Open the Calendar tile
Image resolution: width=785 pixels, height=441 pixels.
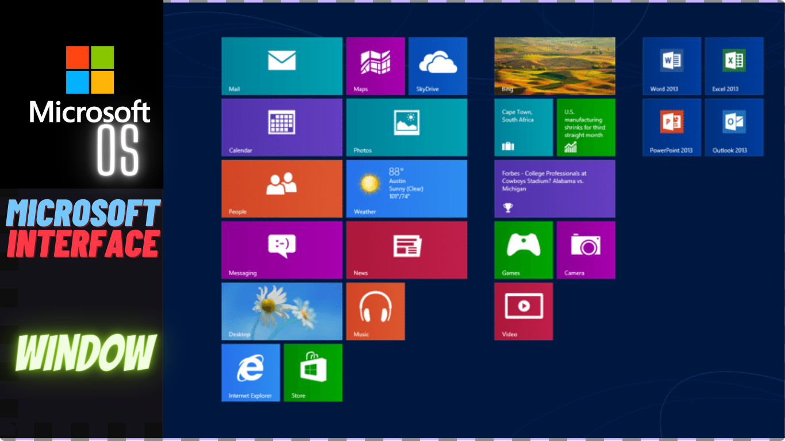282,127
